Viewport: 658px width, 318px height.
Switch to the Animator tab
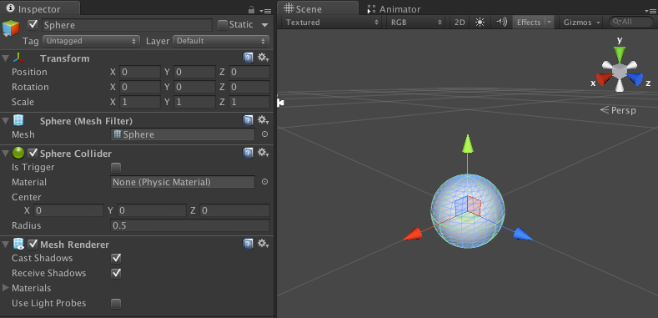[x=394, y=9]
